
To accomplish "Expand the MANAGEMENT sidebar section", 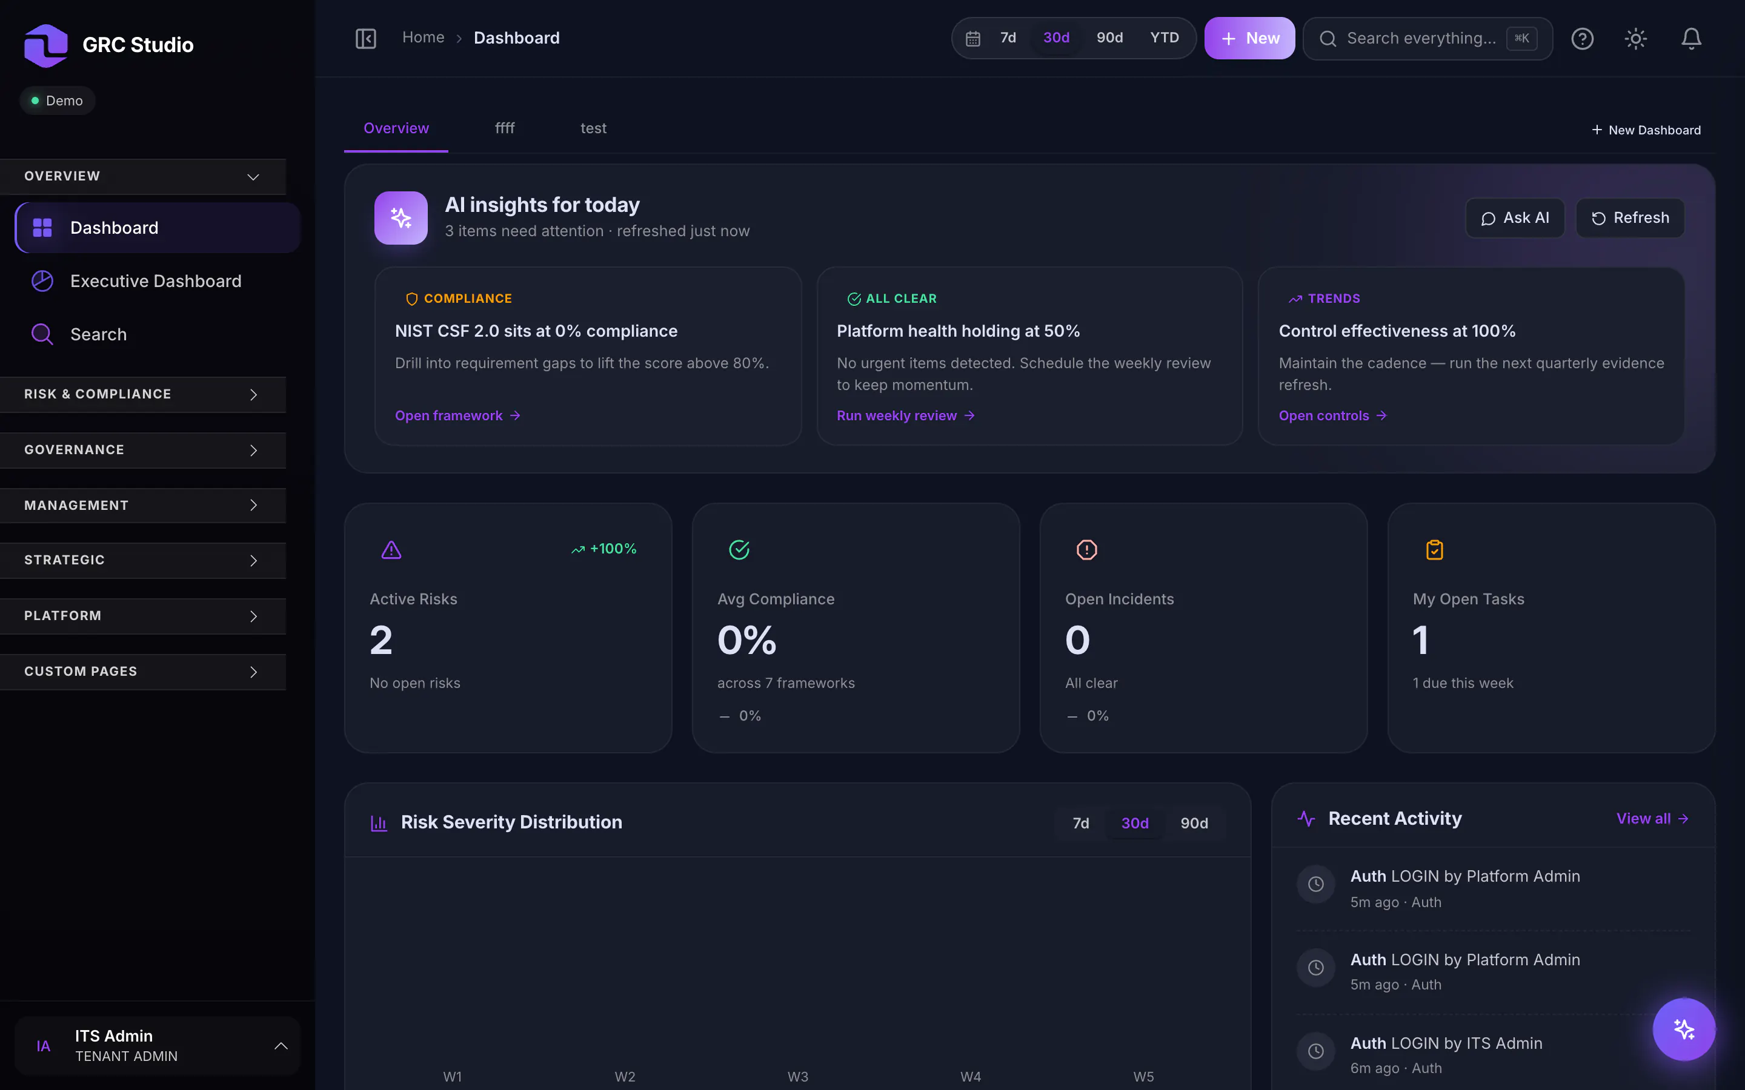I will [143, 506].
